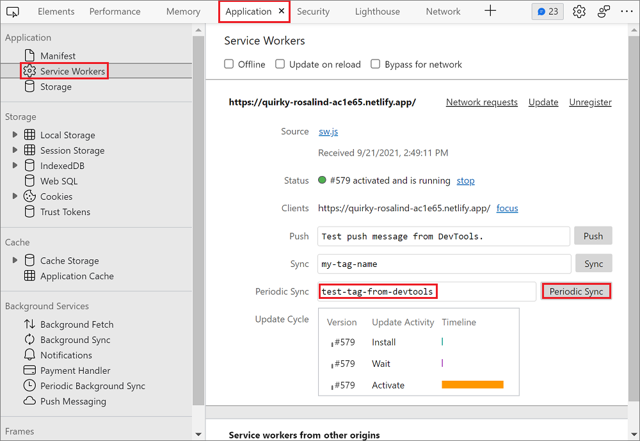
Task: Expand the IndexedDB entry
Action: pyautogui.click(x=14, y=166)
